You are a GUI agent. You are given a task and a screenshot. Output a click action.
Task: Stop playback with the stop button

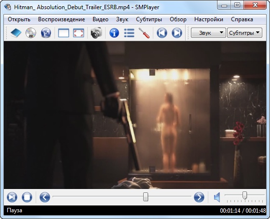(x=27, y=197)
